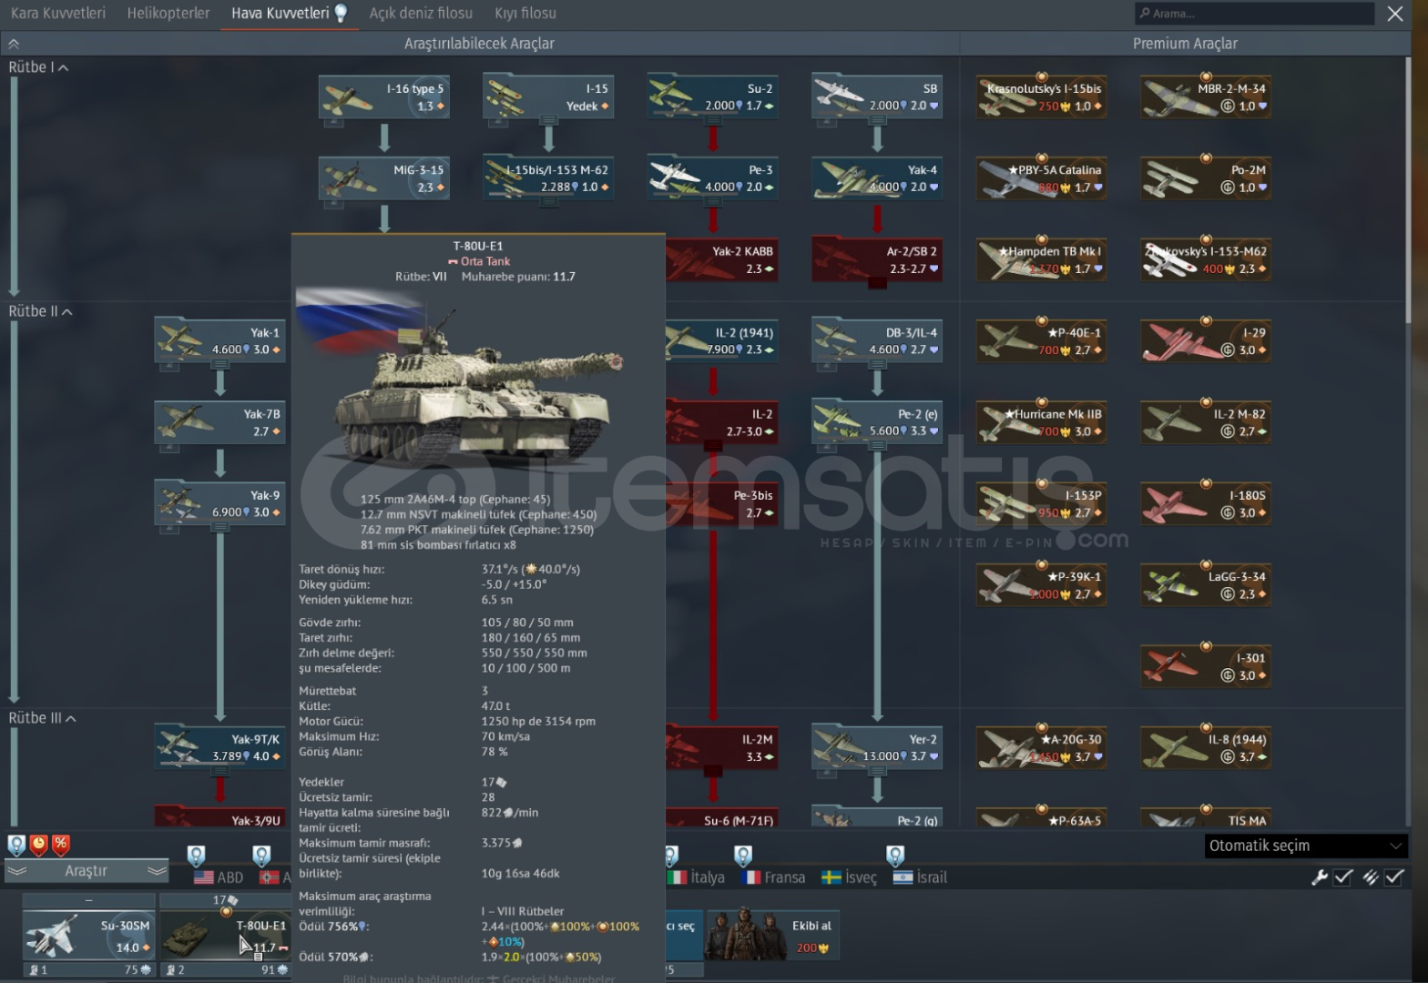Select the İsrail nation
This screenshot has width=1428, height=983.
pos(920,877)
